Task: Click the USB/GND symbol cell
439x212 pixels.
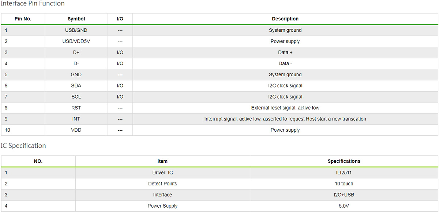Action: [x=76, y=30]
